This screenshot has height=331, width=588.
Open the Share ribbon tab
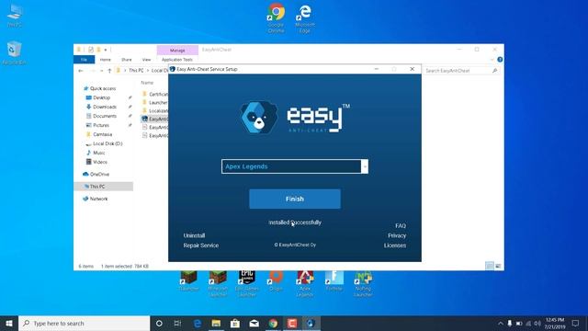pyautogui.click(x=127, y=60)
